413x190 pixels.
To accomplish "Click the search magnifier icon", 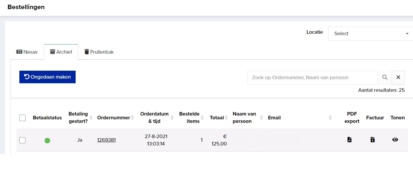I will (x=385, y=77).
